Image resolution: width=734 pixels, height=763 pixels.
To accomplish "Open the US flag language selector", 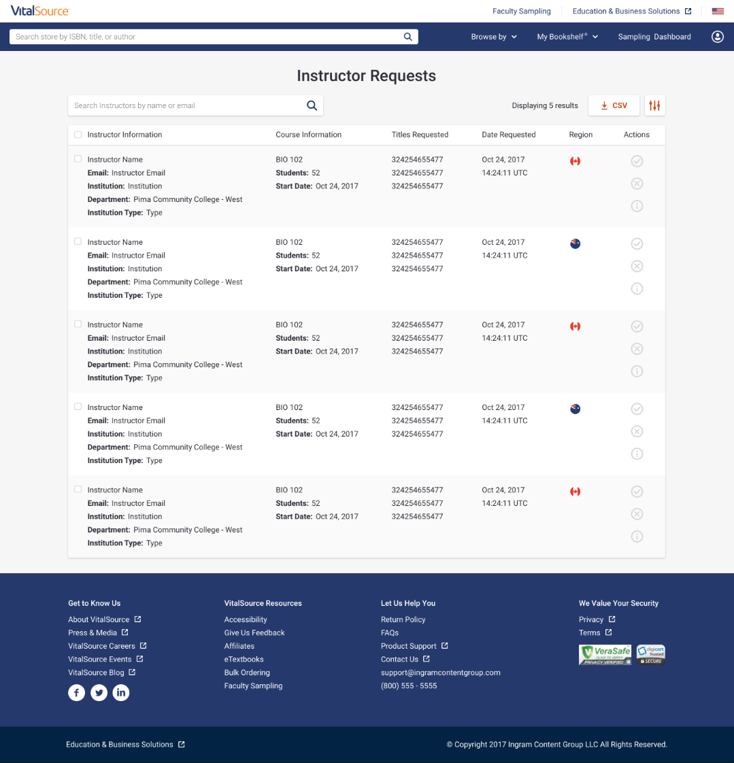I will [x=718, y=11].
